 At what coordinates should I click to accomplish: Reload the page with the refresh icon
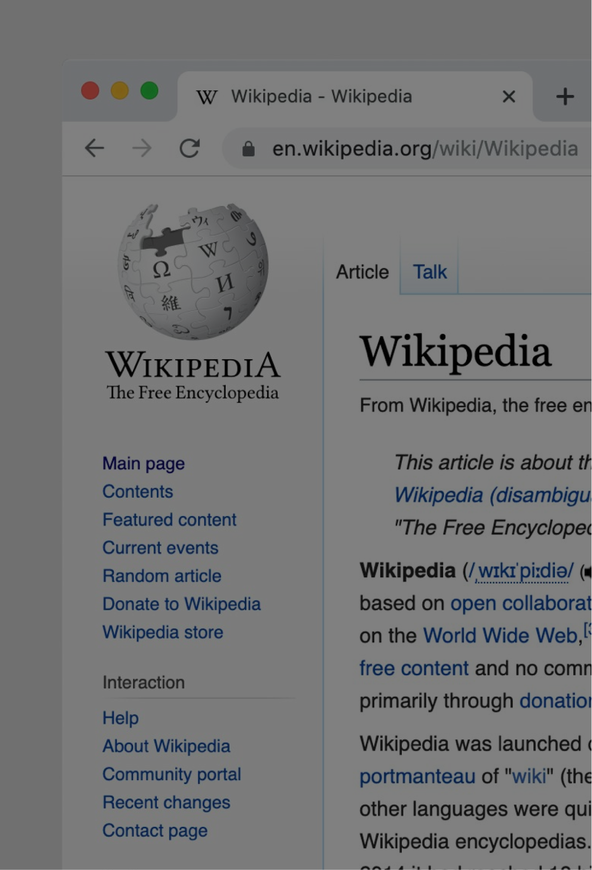point(190,148)
